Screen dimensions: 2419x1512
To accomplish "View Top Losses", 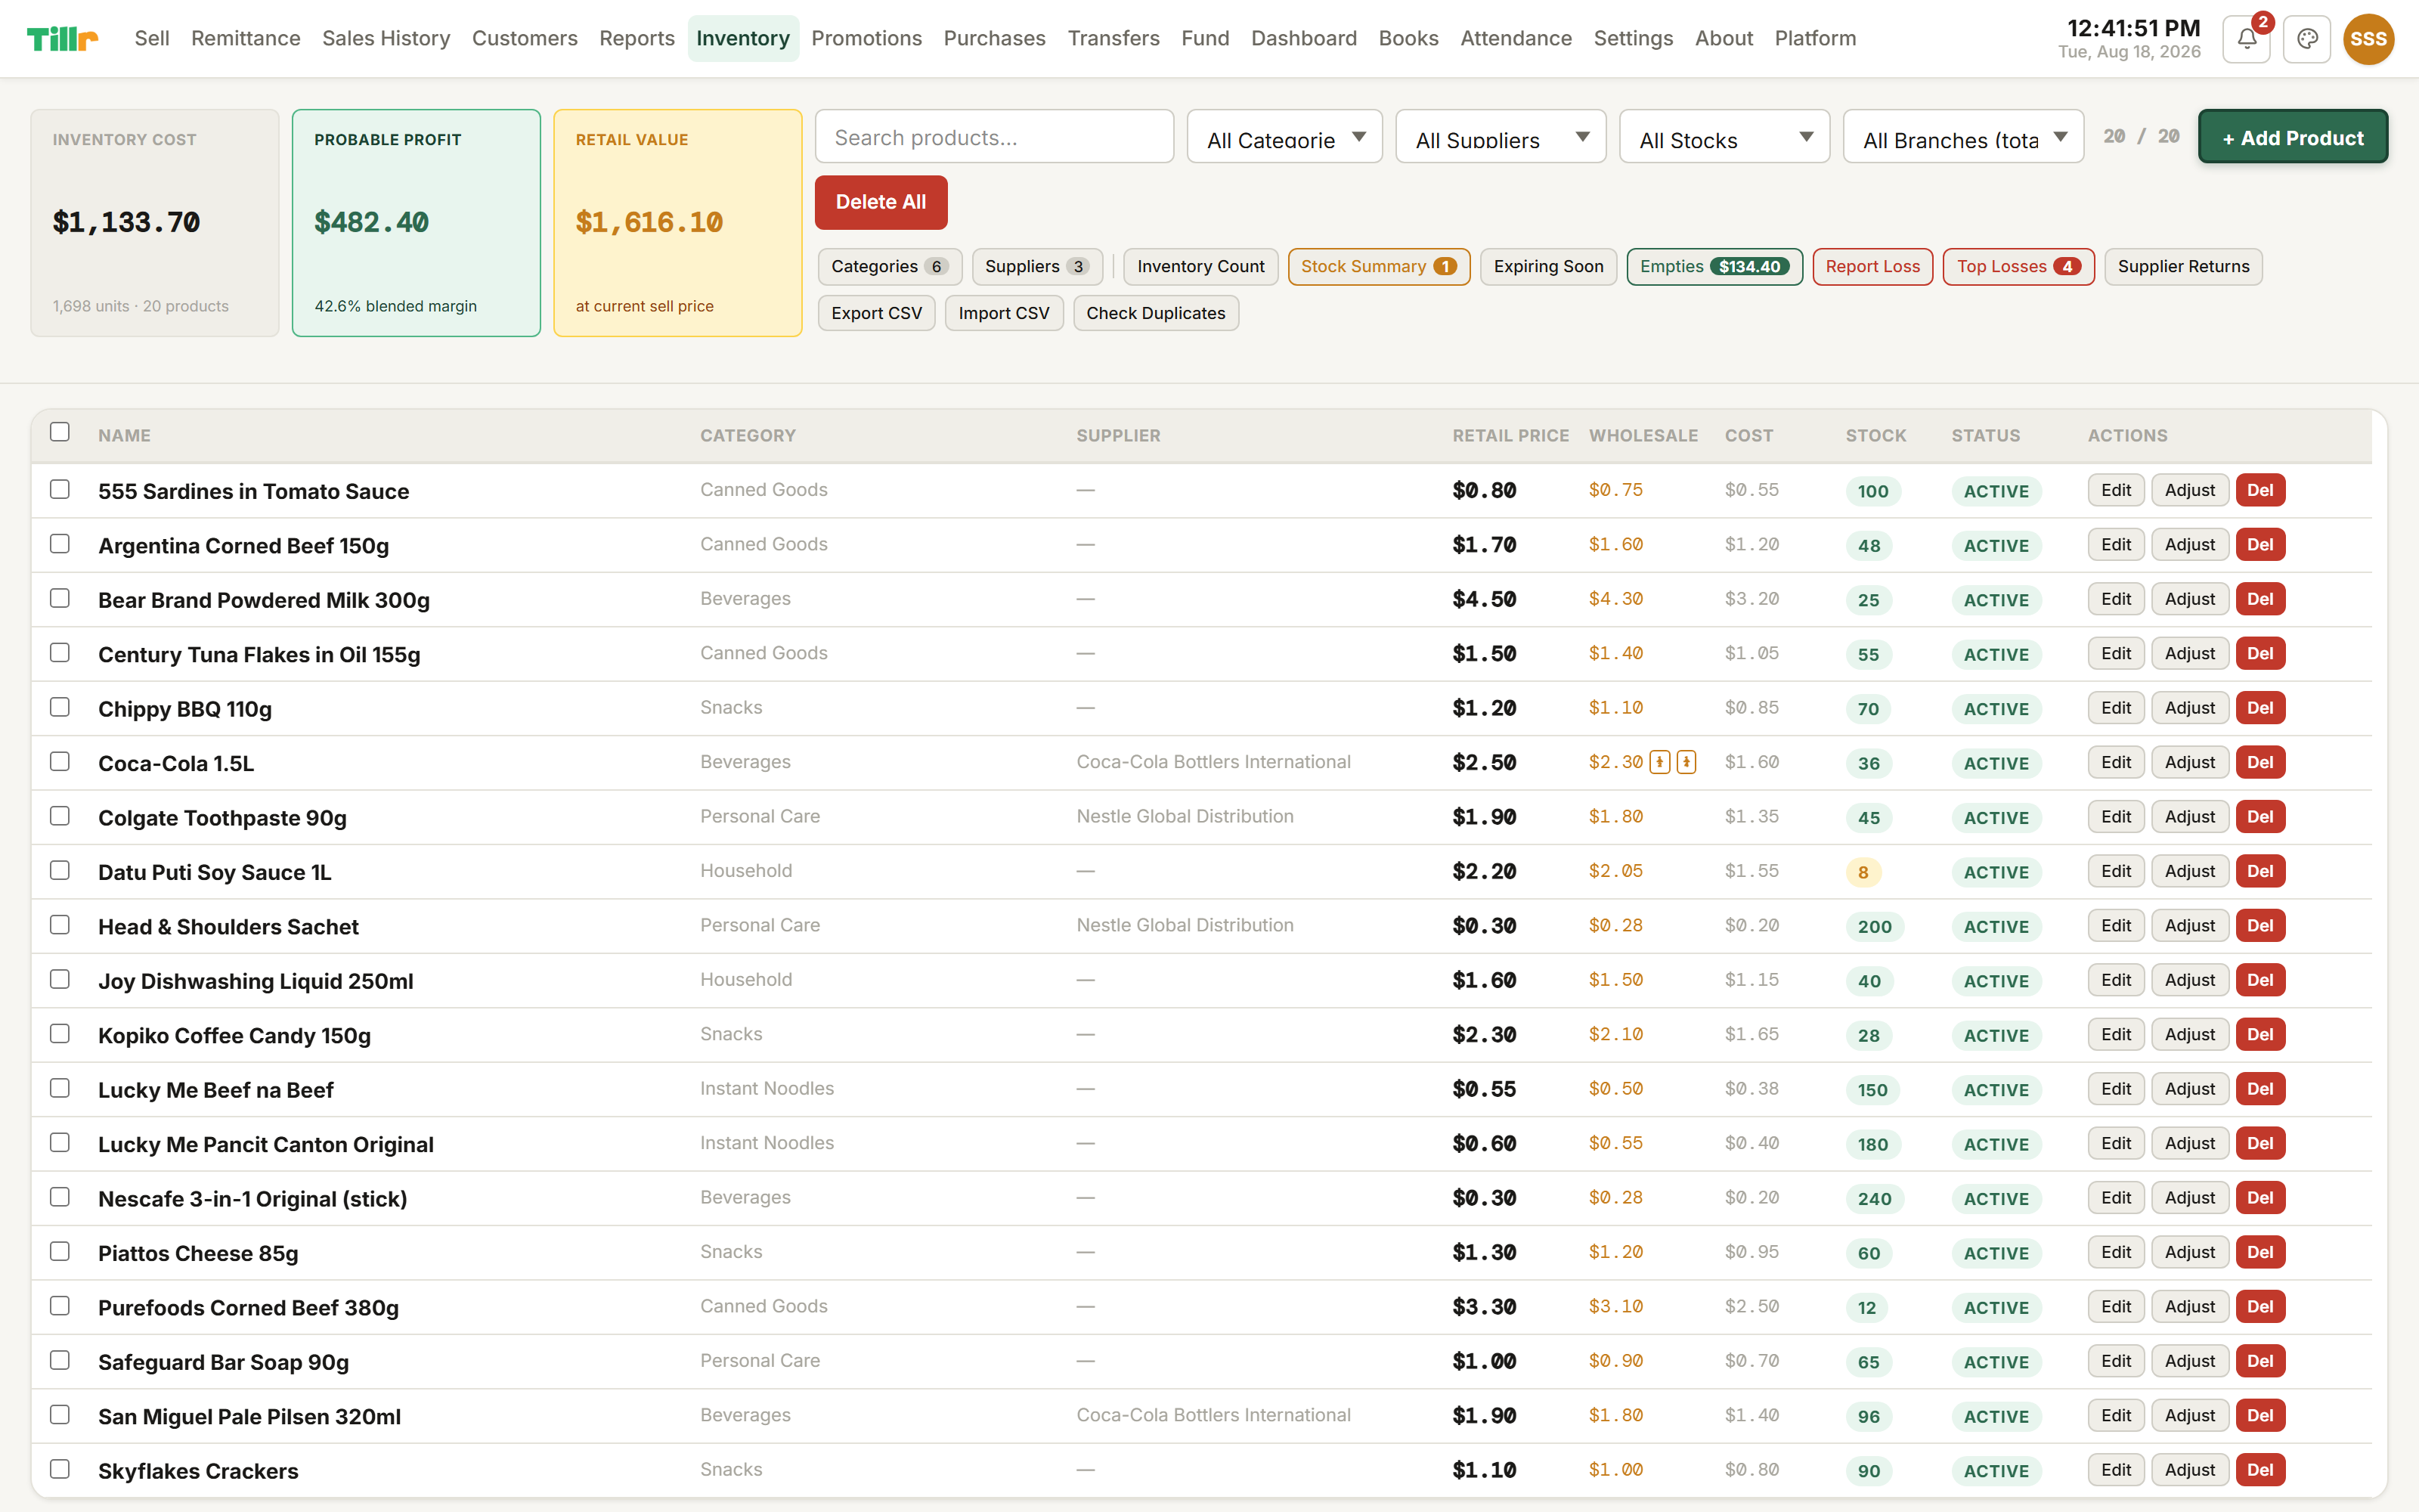I will click(2018, 267).
